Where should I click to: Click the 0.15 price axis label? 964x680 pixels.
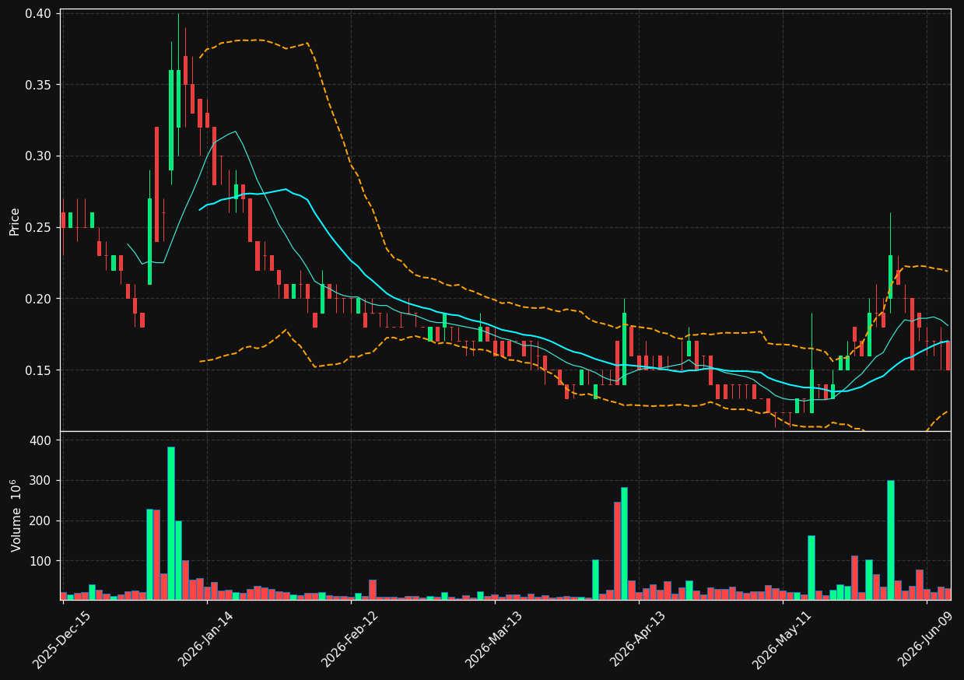coord(38,370)
